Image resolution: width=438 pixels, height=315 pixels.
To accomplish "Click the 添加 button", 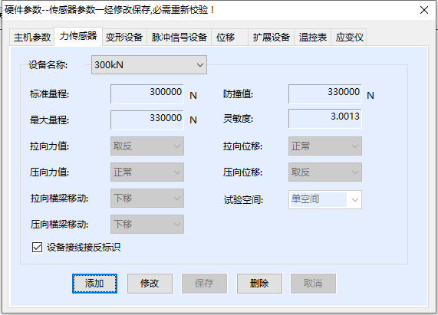I will click(x=94, y=284).
